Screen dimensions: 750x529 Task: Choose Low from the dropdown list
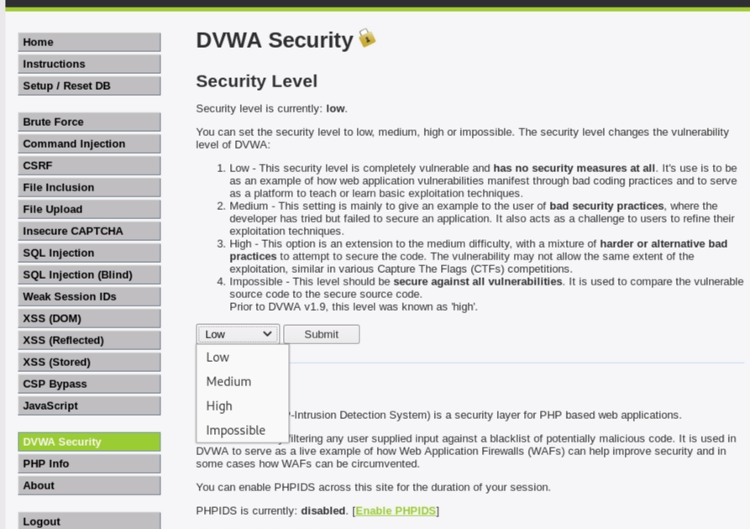tap(242, 358)
